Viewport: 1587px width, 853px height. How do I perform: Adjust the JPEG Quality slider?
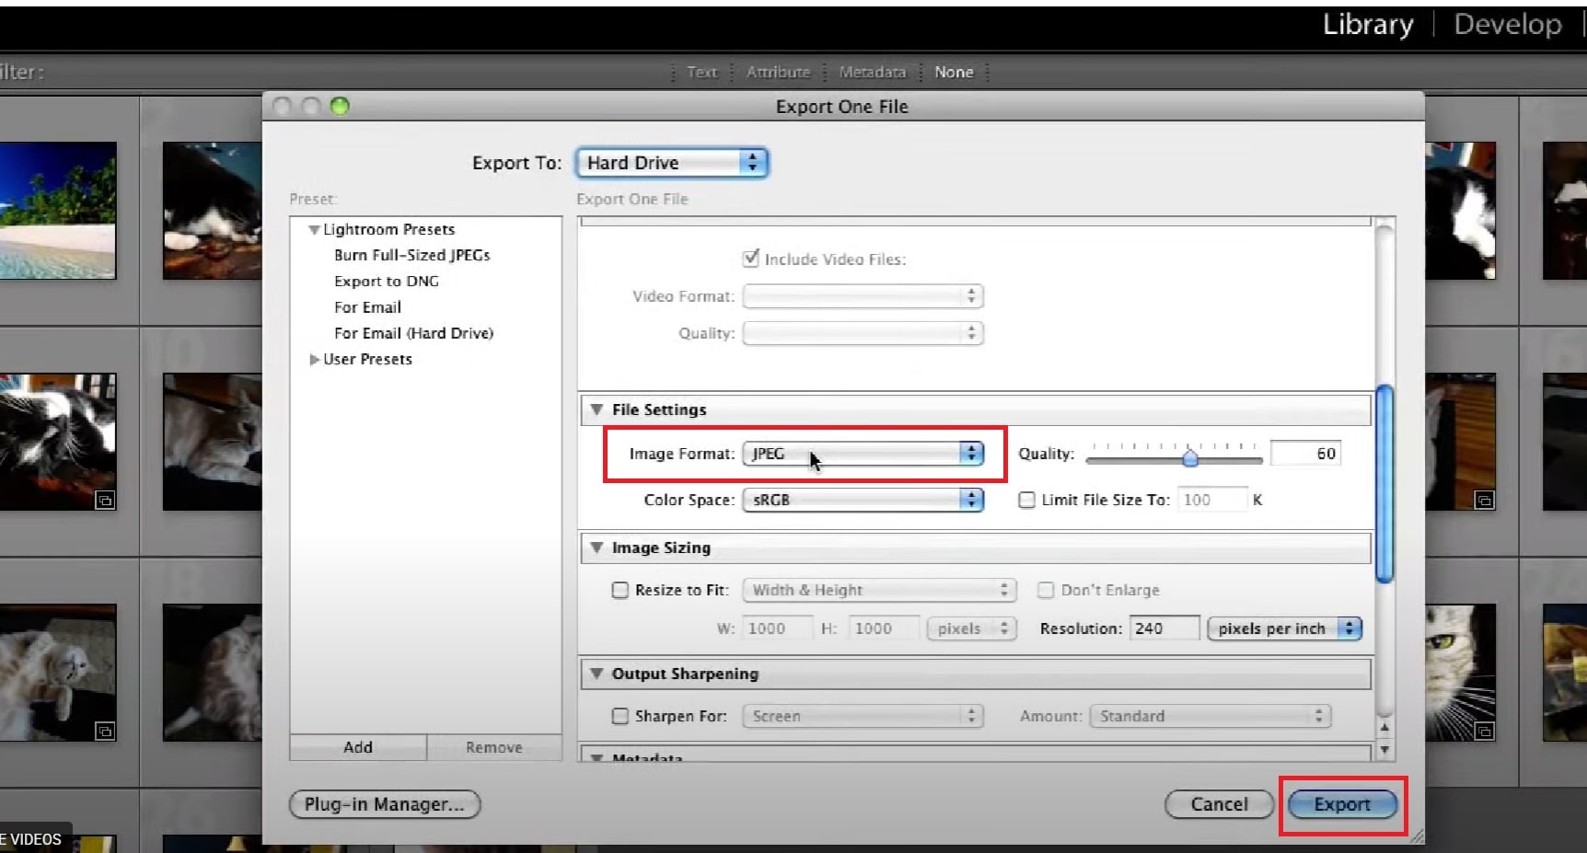point(1190,456)
